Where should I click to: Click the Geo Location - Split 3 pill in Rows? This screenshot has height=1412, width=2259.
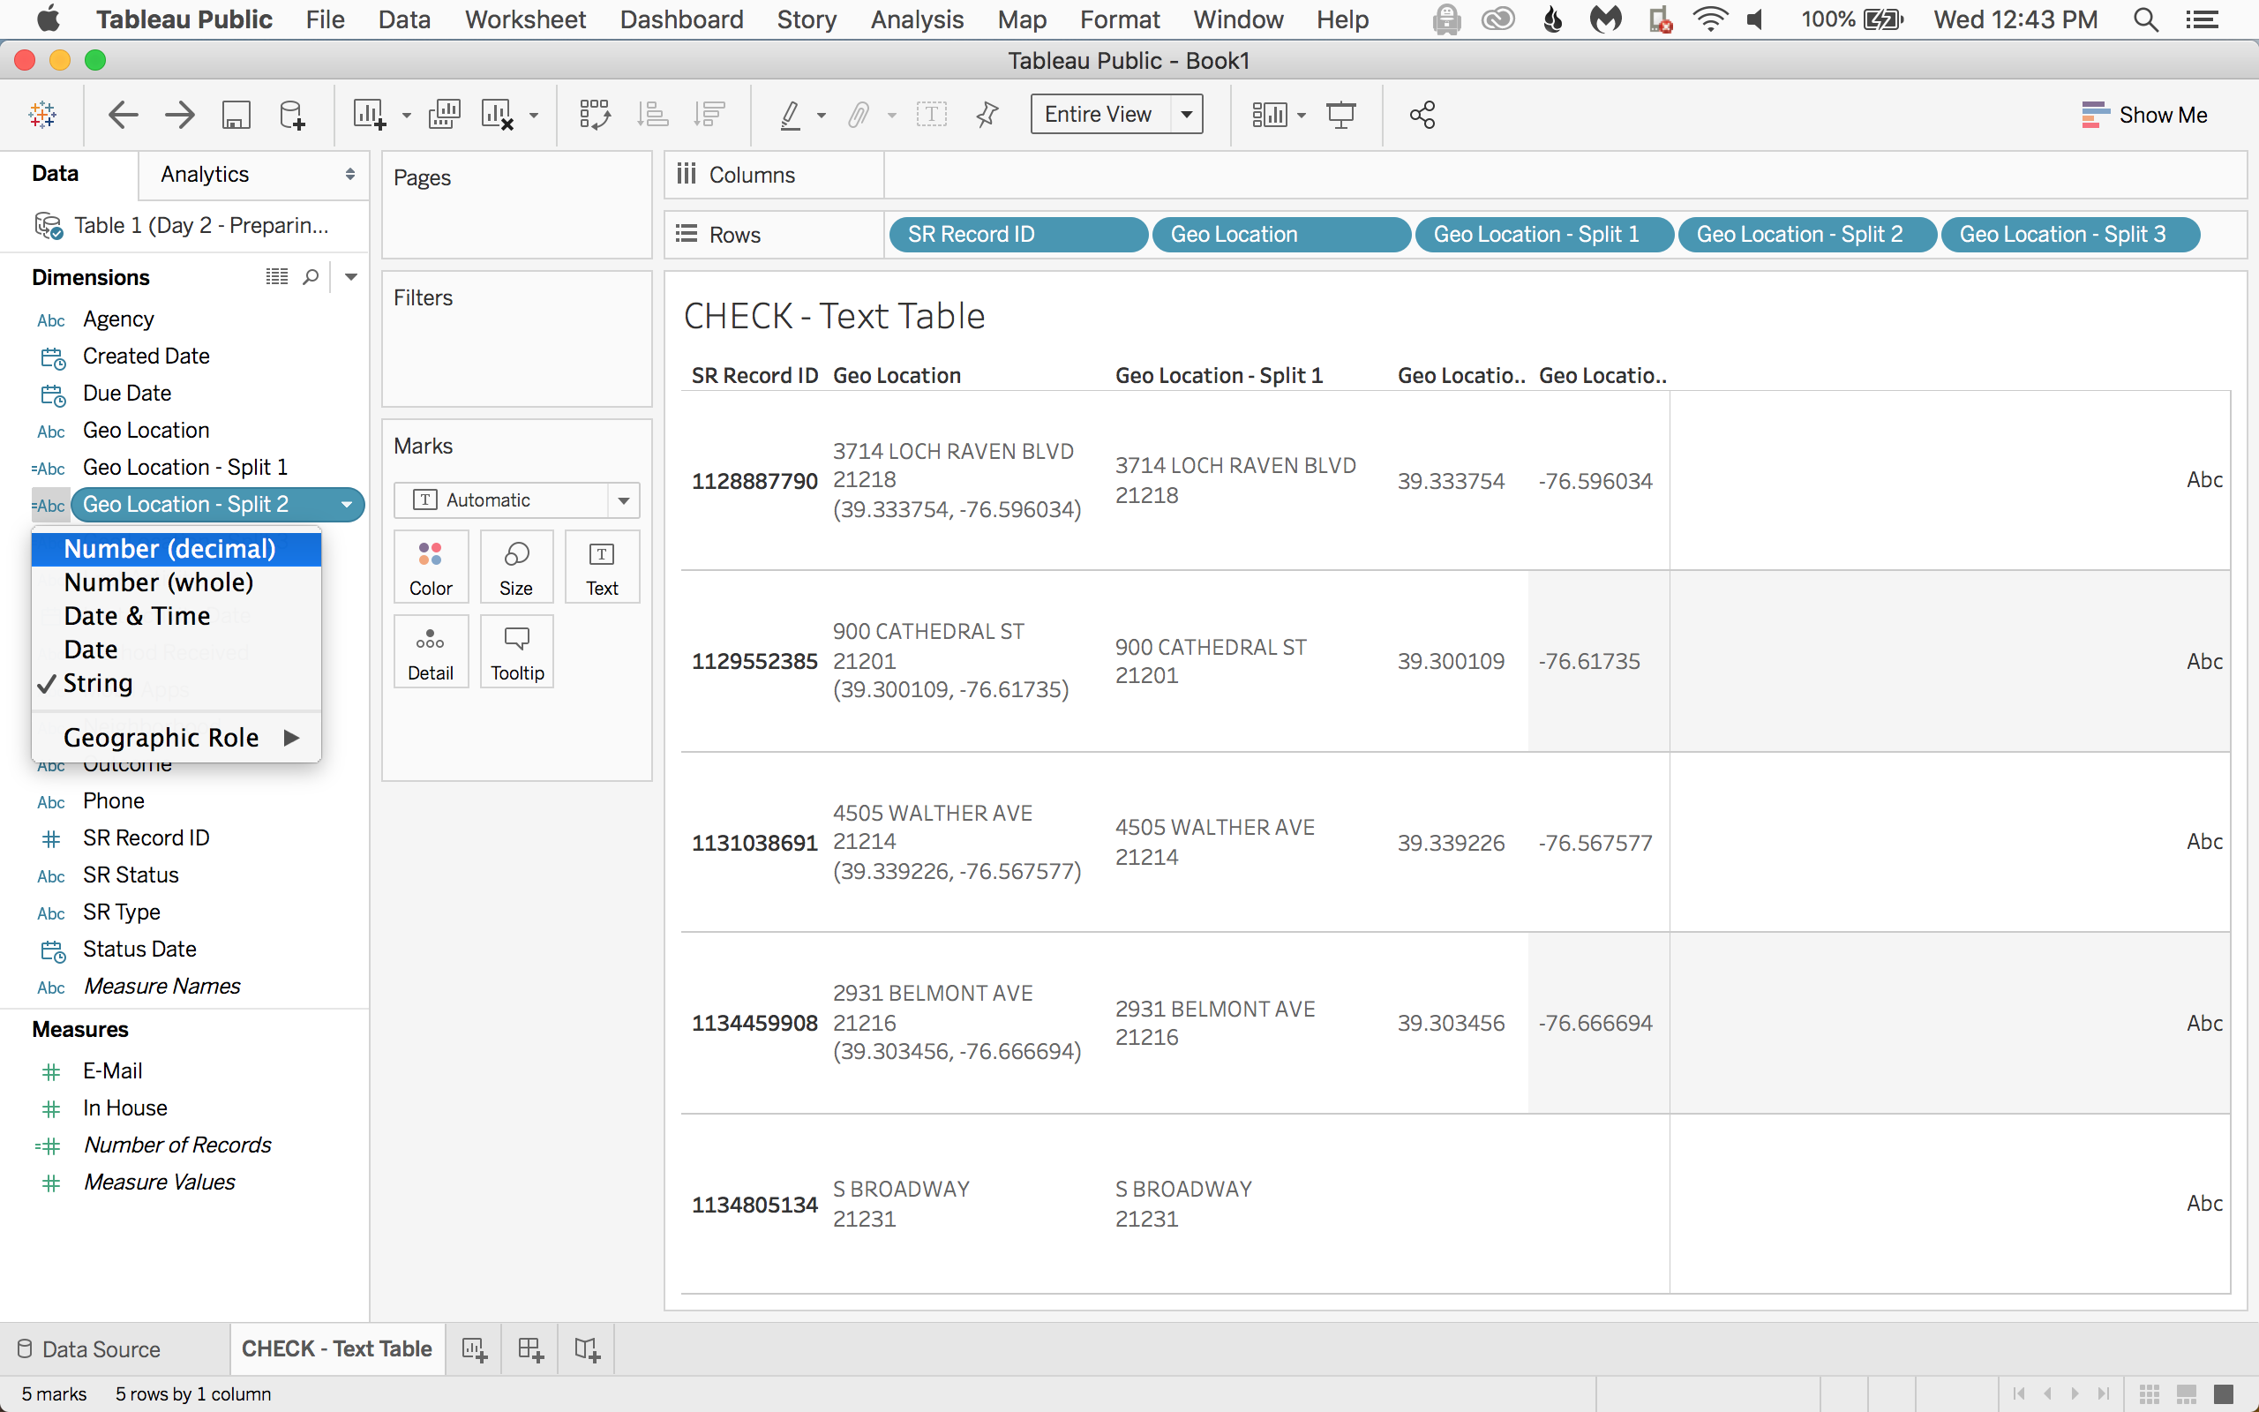[x=2070, y=235]
